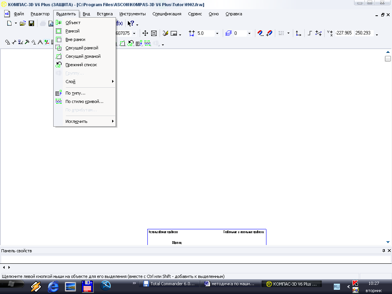Click the RU language indicator
392x294 pixels.
click(x=337, y=287)
